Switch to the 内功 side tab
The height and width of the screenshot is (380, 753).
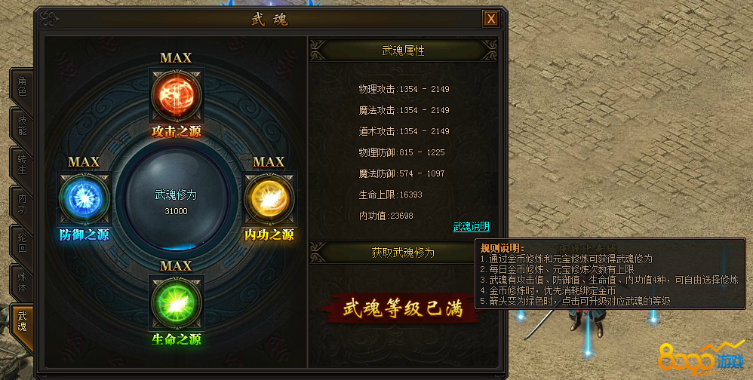[22, 204]
